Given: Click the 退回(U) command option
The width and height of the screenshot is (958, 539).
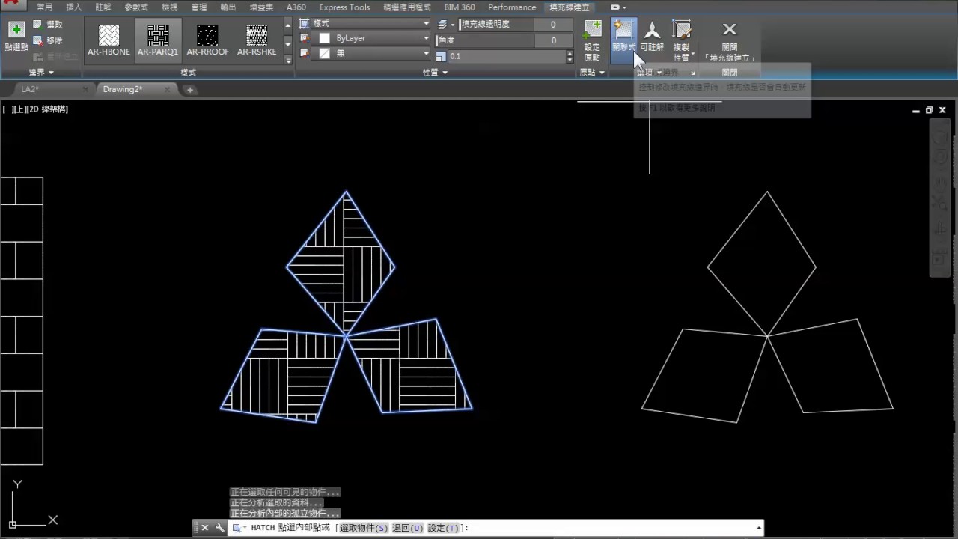Looking at the screenshot, I should click(408, 528).
